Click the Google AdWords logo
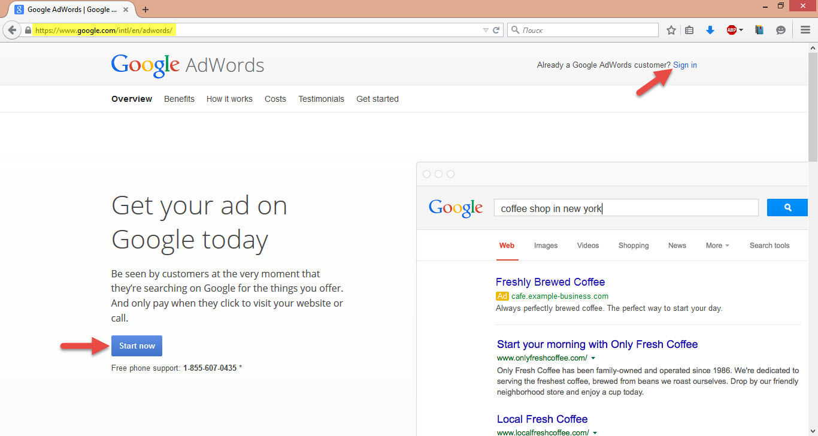The image size is (818, 436). click(x=187, y=65)
